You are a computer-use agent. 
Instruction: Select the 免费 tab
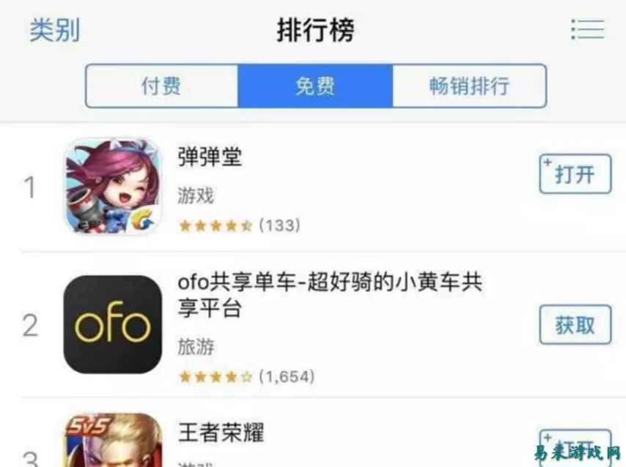315,86
